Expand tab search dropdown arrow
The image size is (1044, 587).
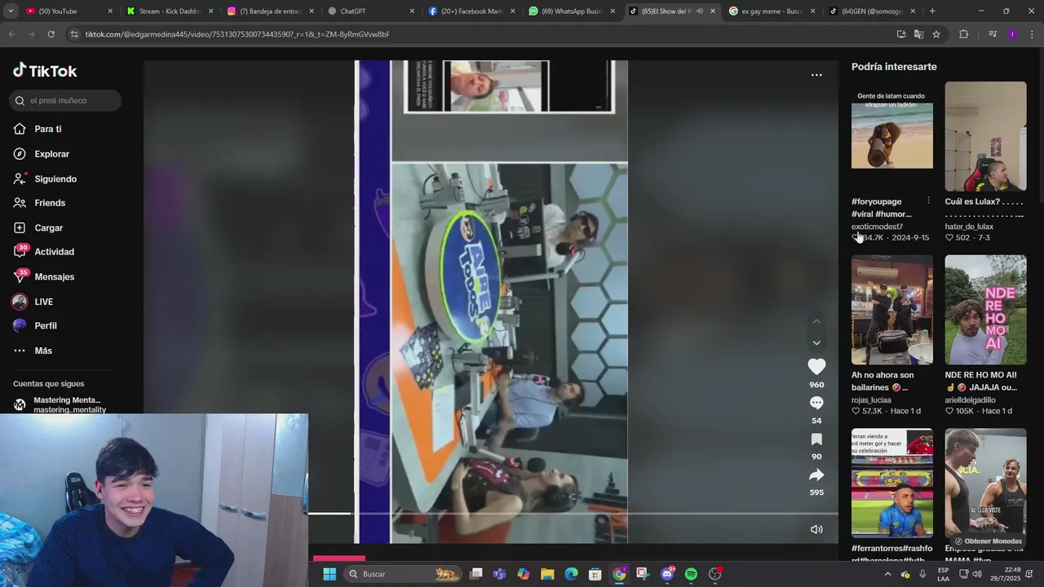(x=11, y=11)
